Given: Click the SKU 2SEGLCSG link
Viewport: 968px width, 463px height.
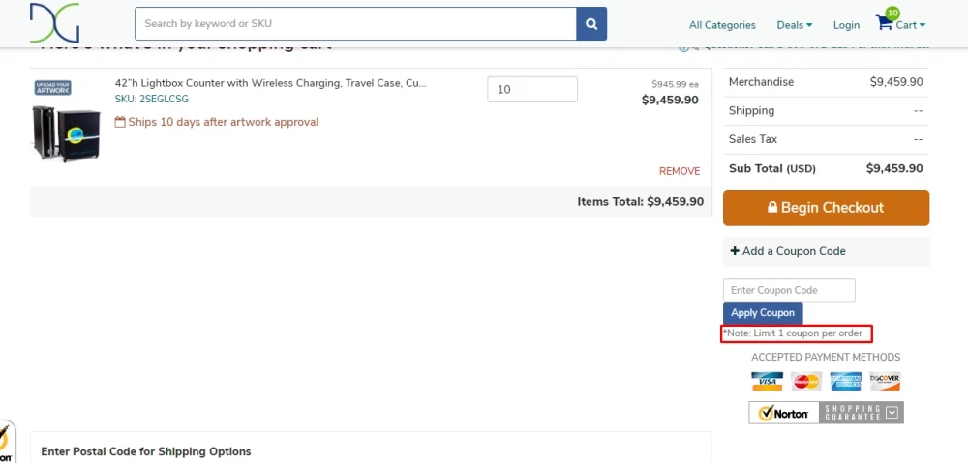Looking at the screenshot, I should pyautogui.click(x=151, y=99).
